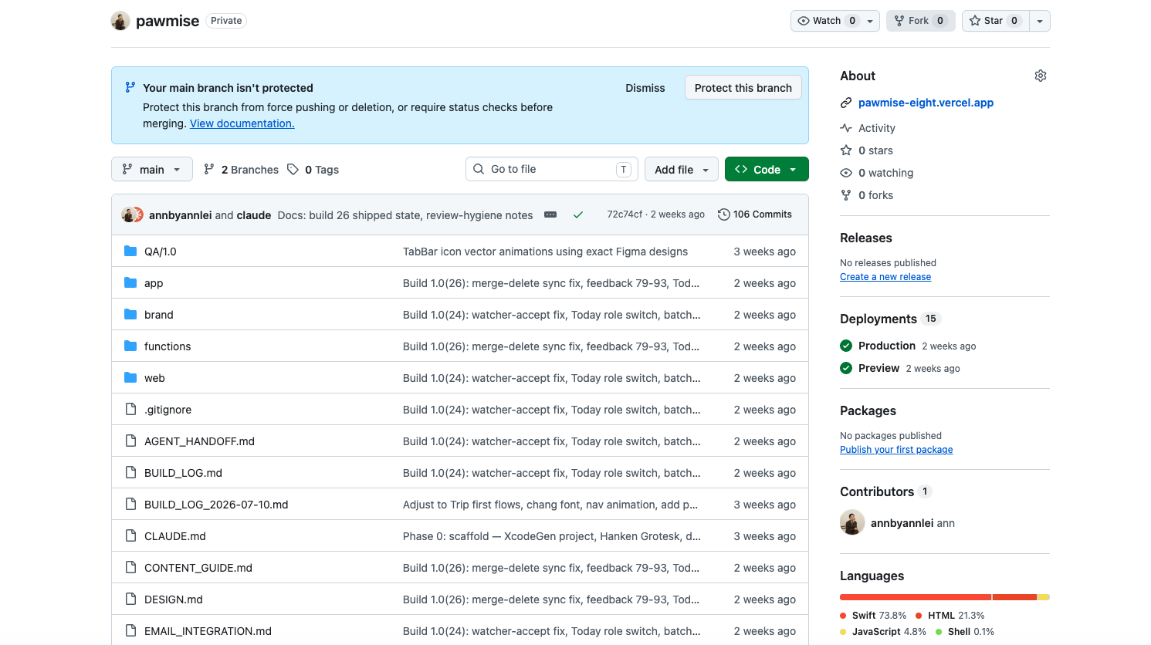Star the pawmise repository
Image resolution: width=1151 pixels, height=645 pixels.
point(995,21)
